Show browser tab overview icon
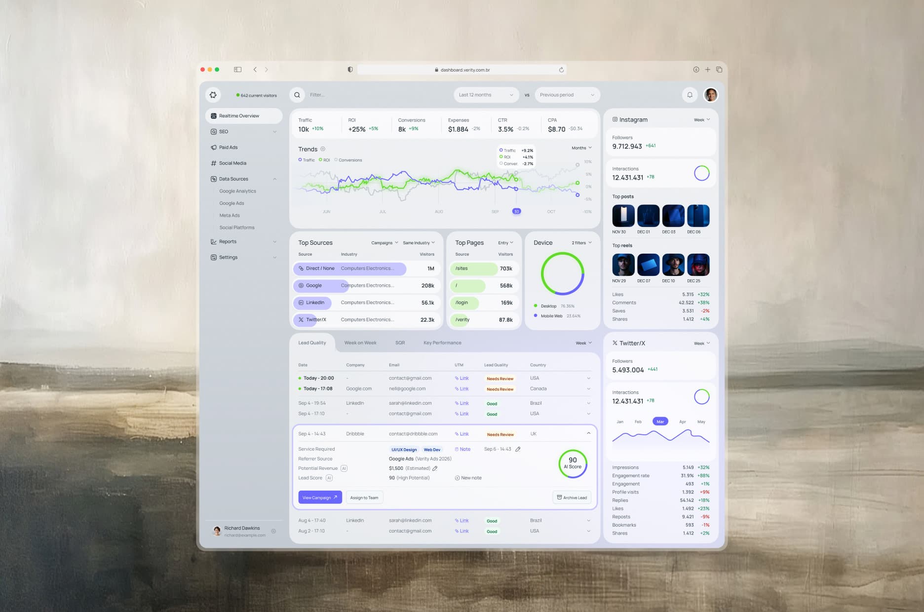The image size is (924, 612). pyautogui.click(x=719, y=70)
